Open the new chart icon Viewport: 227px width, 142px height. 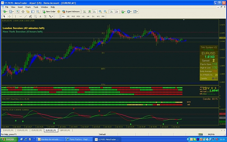4,12
